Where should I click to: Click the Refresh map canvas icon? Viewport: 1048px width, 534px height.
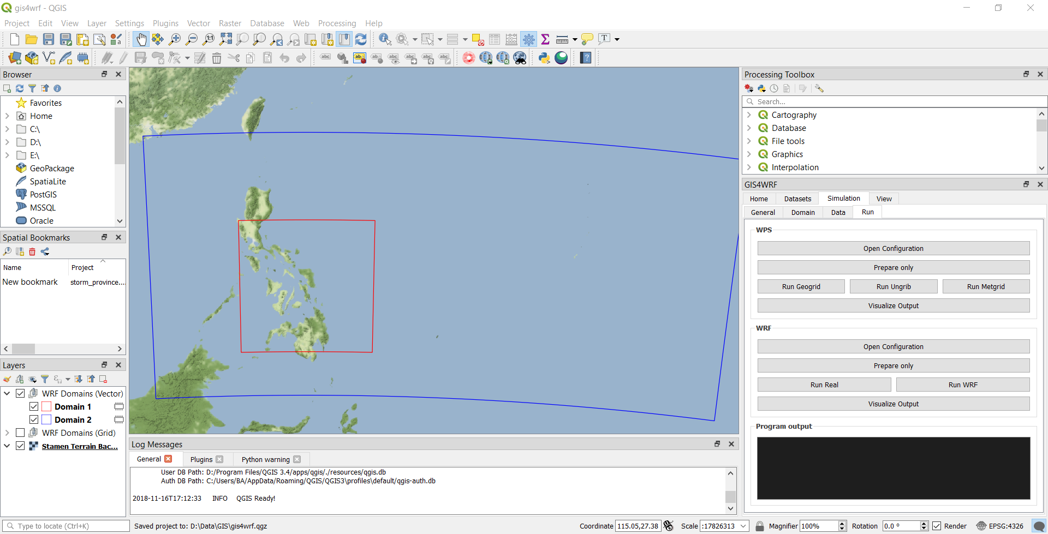point(361,39)
